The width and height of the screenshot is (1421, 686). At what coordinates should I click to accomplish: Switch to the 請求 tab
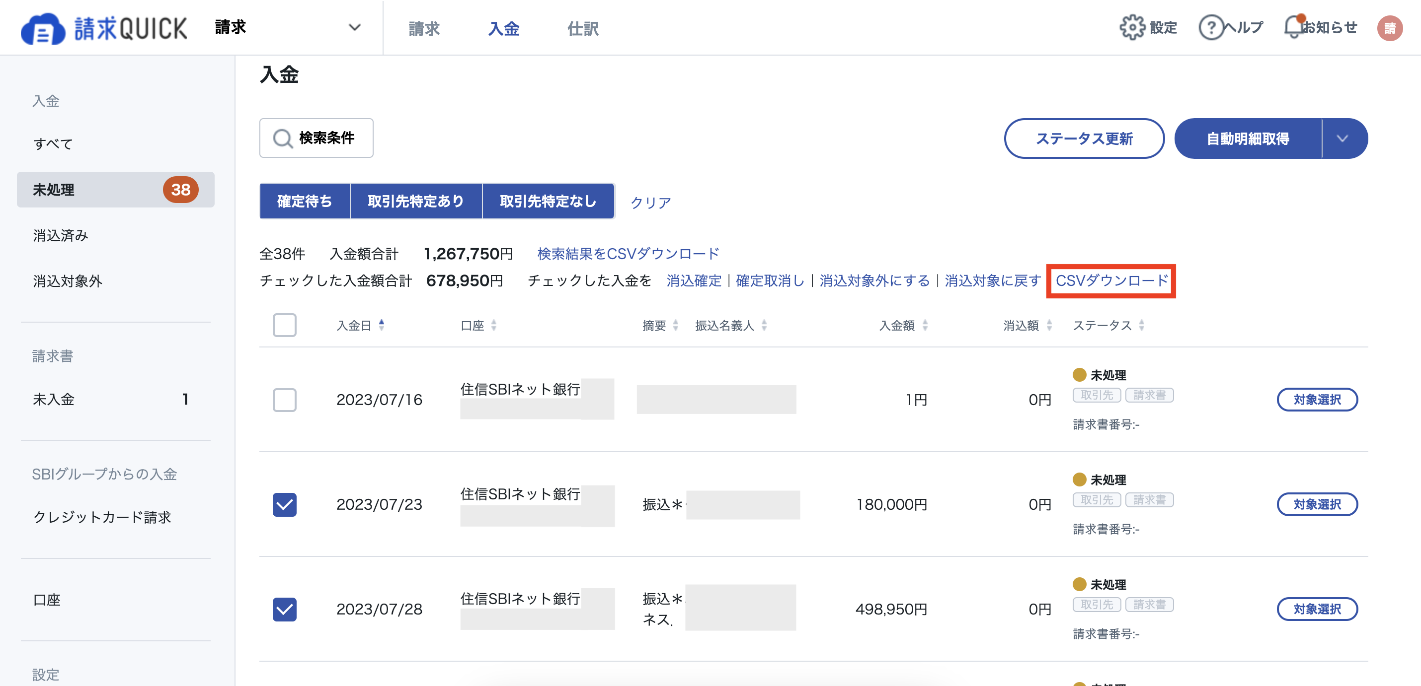pos(423,29)
